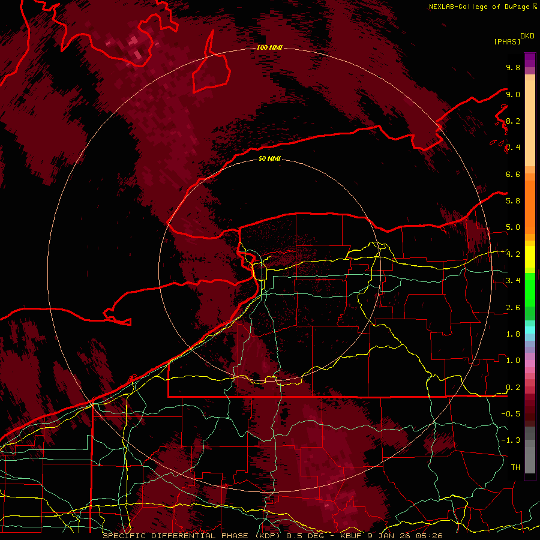Select the 5.8 scale value
This screenshot has width=540, height=540.
(x=513, y=200)
